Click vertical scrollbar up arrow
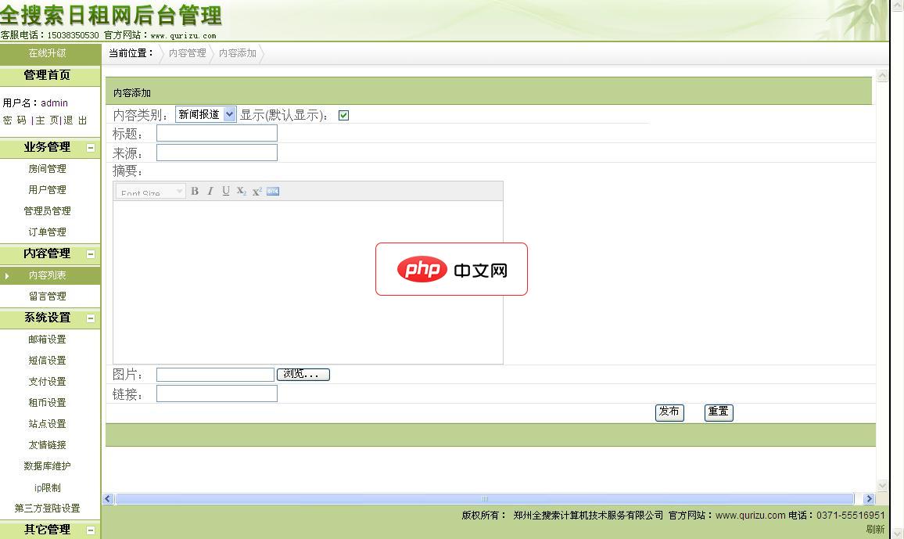Viewport: 904px width, 539px height. point(882,76)
